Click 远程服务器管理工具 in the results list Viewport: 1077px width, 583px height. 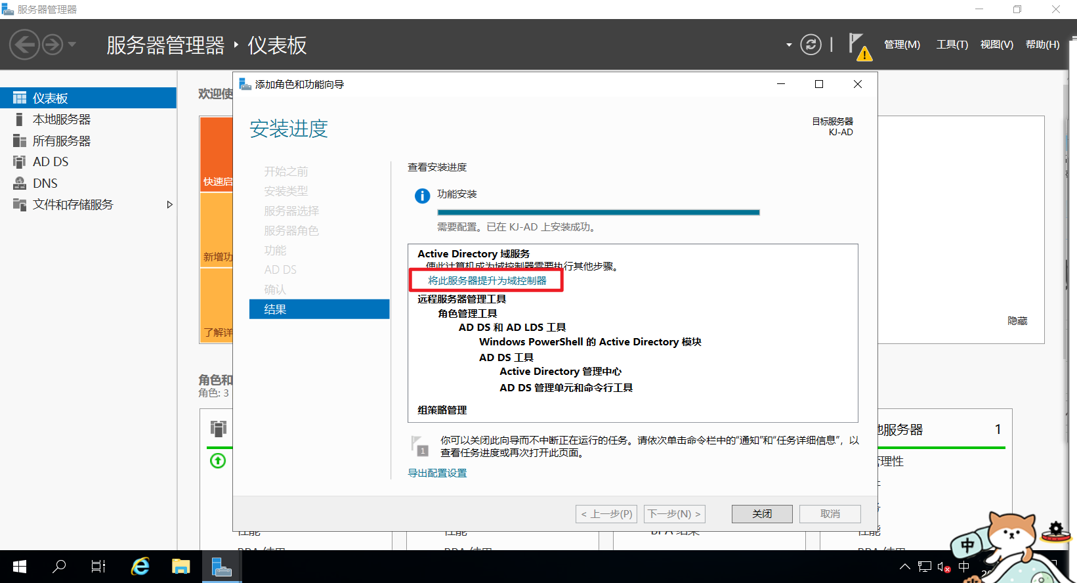pos(462,299)
